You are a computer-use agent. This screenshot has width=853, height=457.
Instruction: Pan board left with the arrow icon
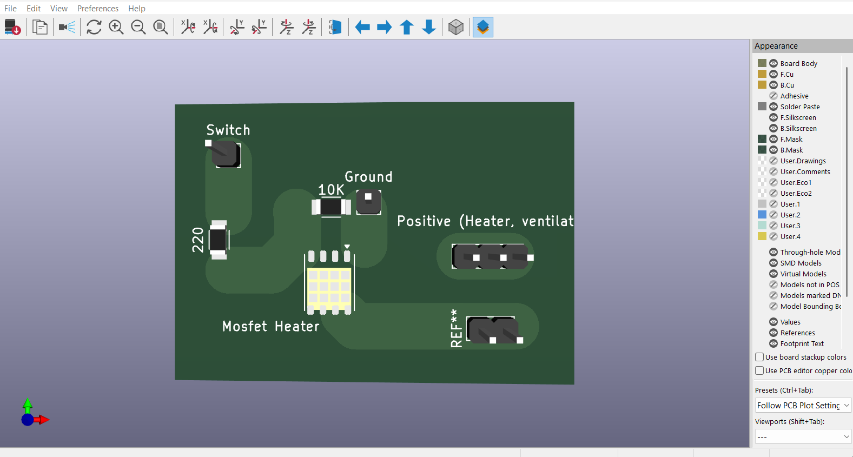click(x=362, y=27)
